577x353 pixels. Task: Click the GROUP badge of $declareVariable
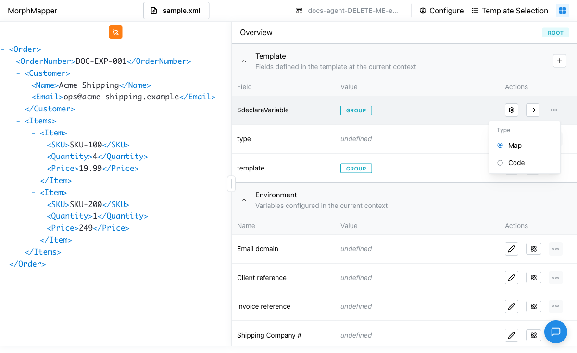click(356, 110)
